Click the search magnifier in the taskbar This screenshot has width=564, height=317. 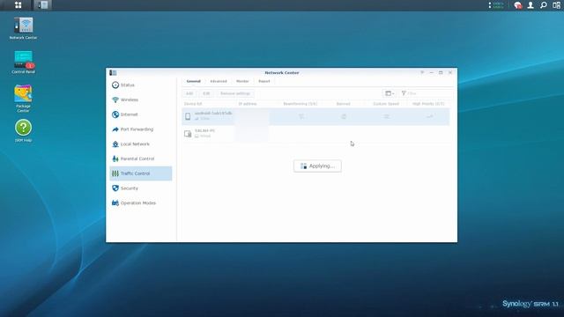click(x=544, y=5)
